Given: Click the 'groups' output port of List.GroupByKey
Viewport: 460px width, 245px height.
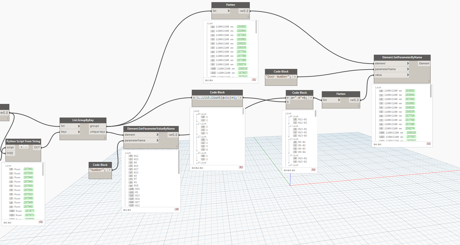Looking at the screenshot, I should tap(97, 126).
